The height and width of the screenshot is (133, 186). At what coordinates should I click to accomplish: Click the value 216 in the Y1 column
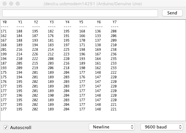point(19,49)
